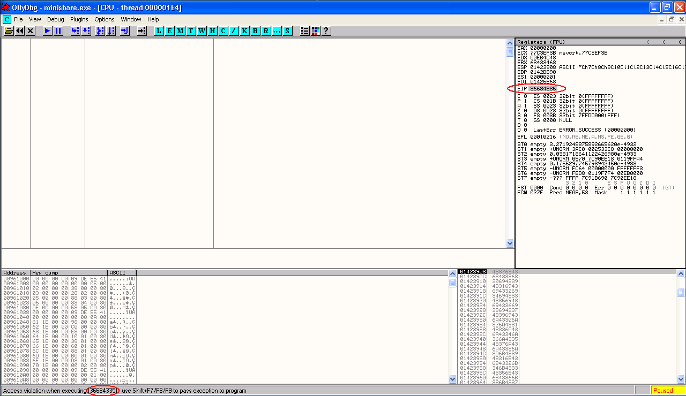Click the disassembly pane scroll down arrow
Screen dimensions: 686x396
510,243
